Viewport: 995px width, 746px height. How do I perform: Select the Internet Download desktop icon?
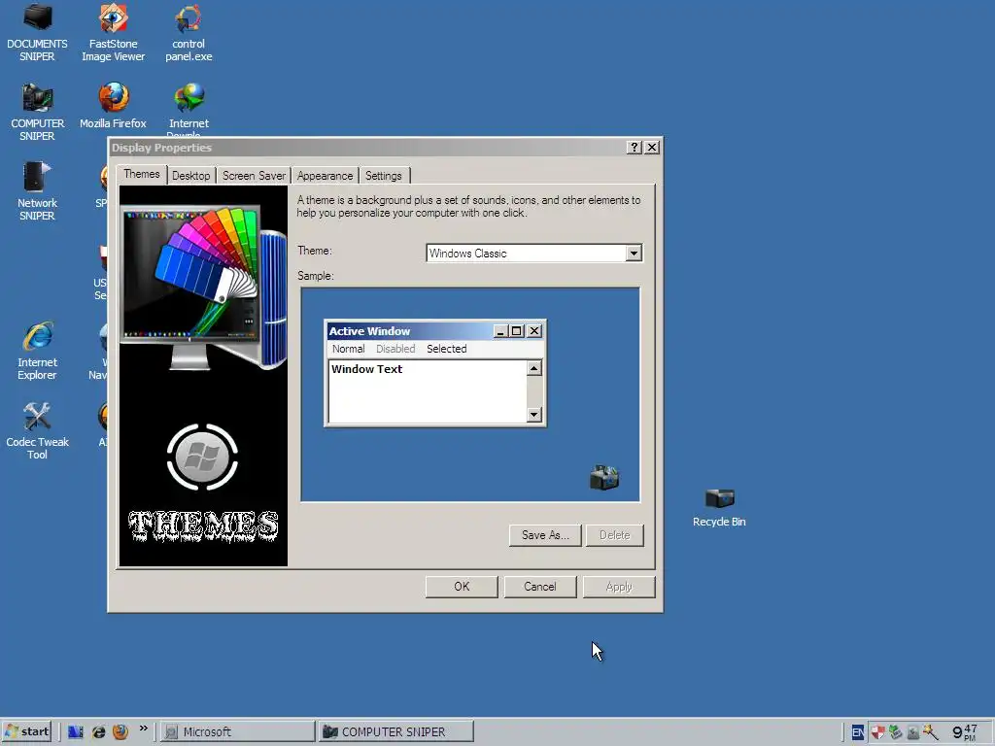click(189, 109)
